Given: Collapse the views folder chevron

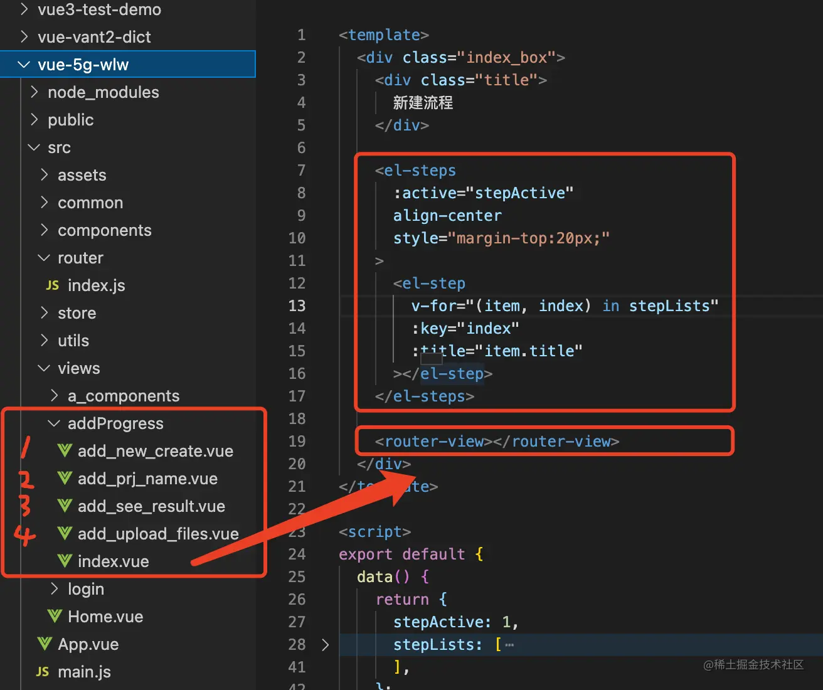Looking at the screenshot, I should (x=44, y=368).
